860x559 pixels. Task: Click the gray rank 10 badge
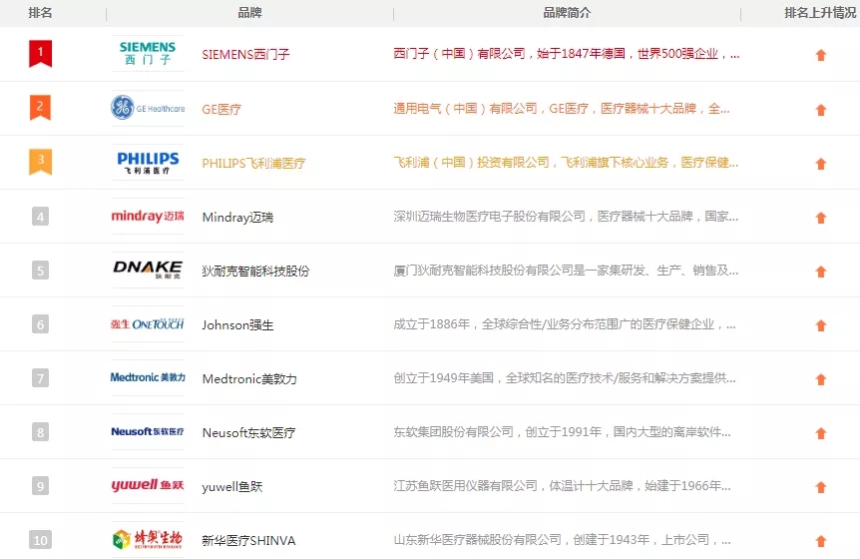pyautogui.click(x=40, y=540)
